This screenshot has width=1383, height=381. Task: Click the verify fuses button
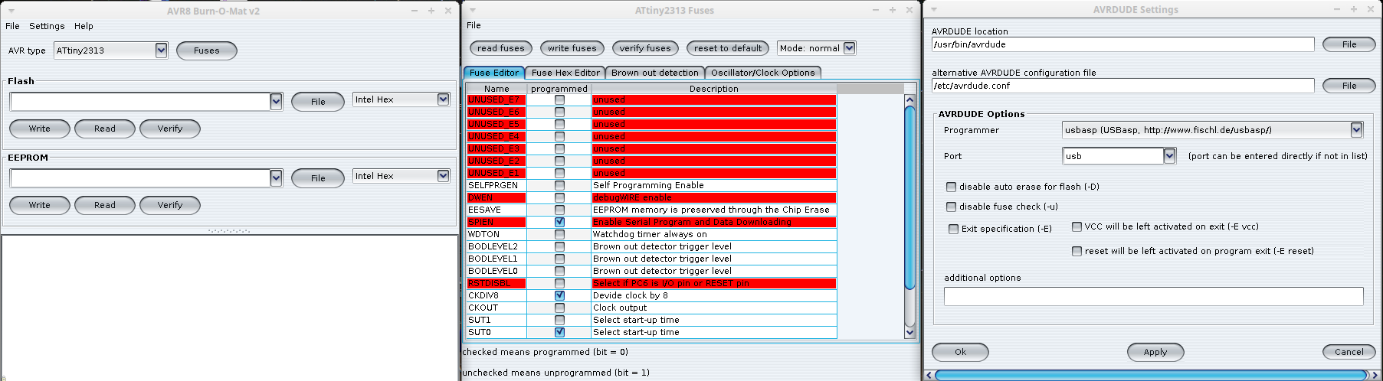coord(645,48)
